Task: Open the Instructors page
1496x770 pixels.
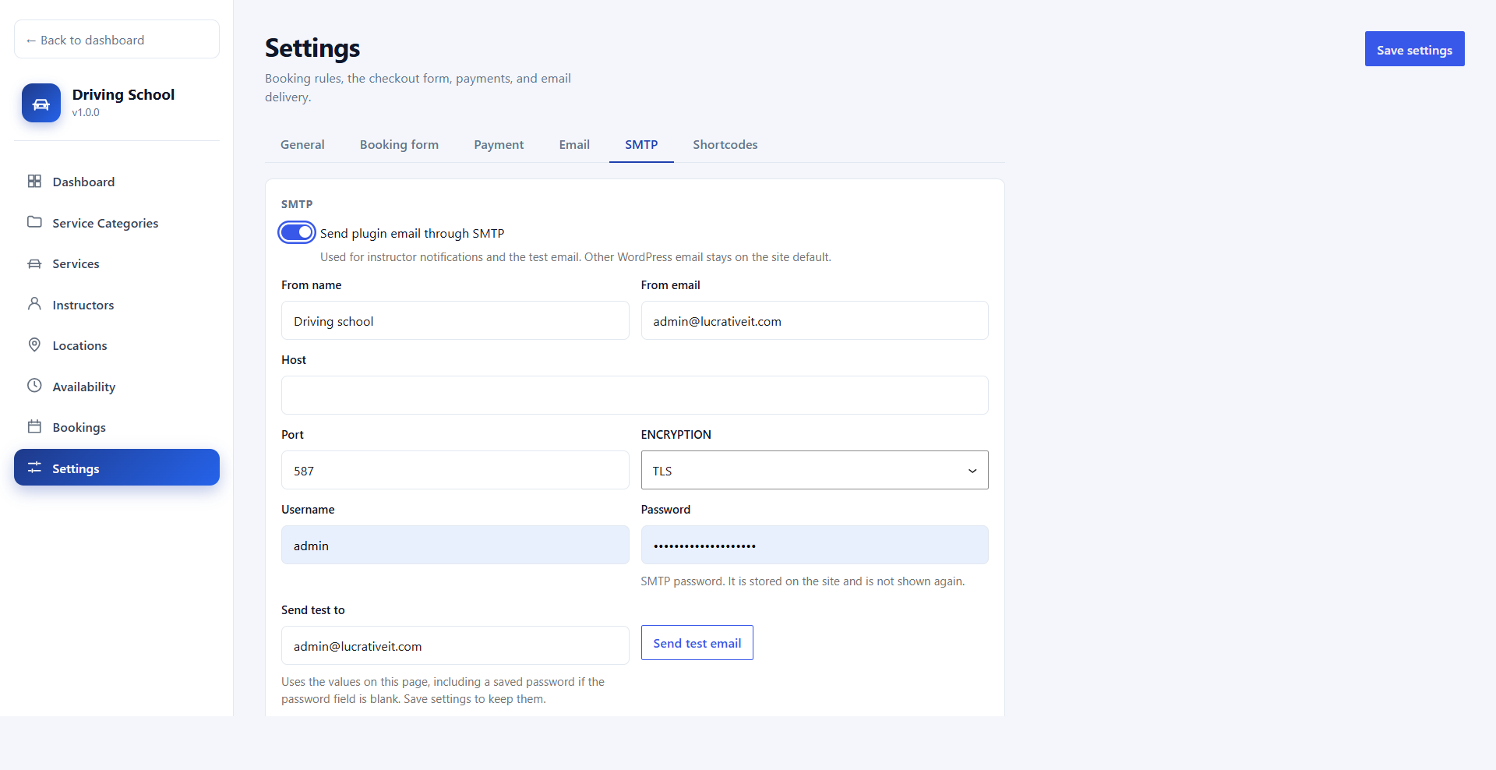Action: 117,305
